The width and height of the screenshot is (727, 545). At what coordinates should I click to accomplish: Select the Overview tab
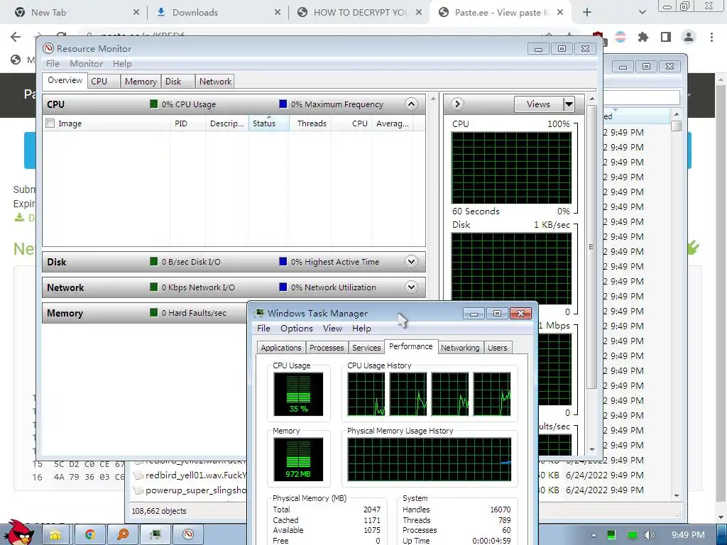pos(65,80)
